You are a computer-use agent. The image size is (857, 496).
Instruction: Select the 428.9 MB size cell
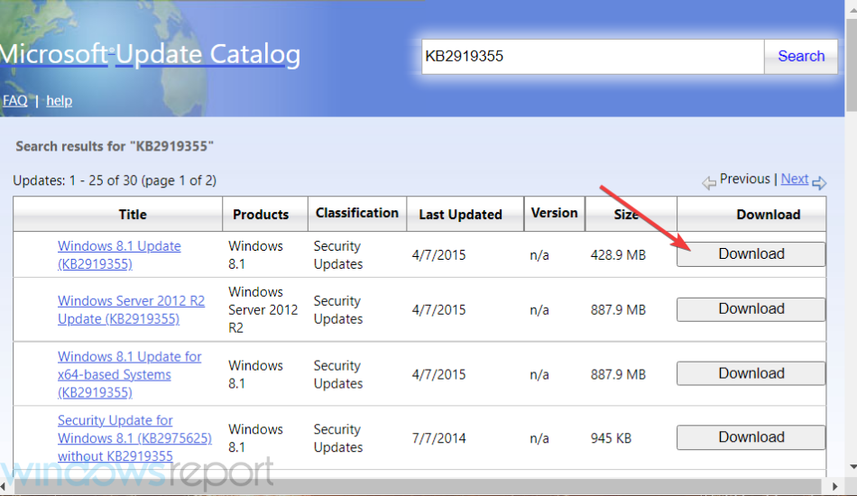pos(618,255)
